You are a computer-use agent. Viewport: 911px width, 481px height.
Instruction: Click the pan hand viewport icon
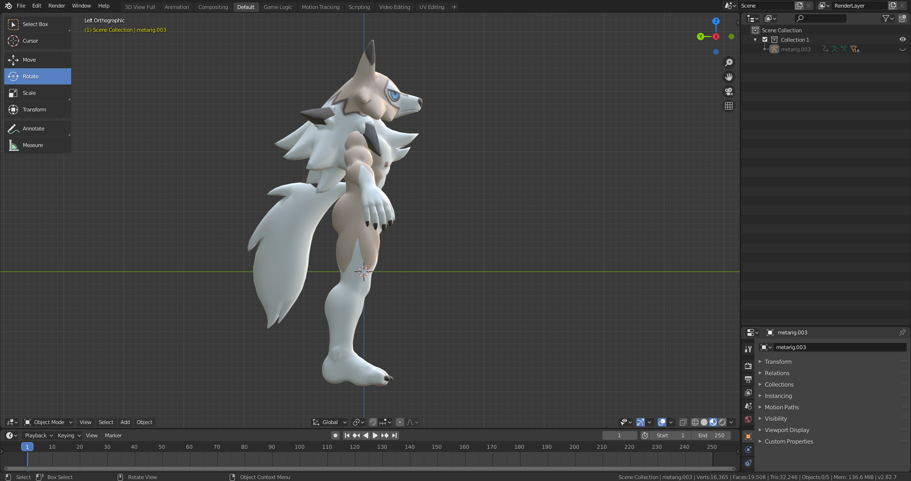pyautogui.click(x=729, y=77)
